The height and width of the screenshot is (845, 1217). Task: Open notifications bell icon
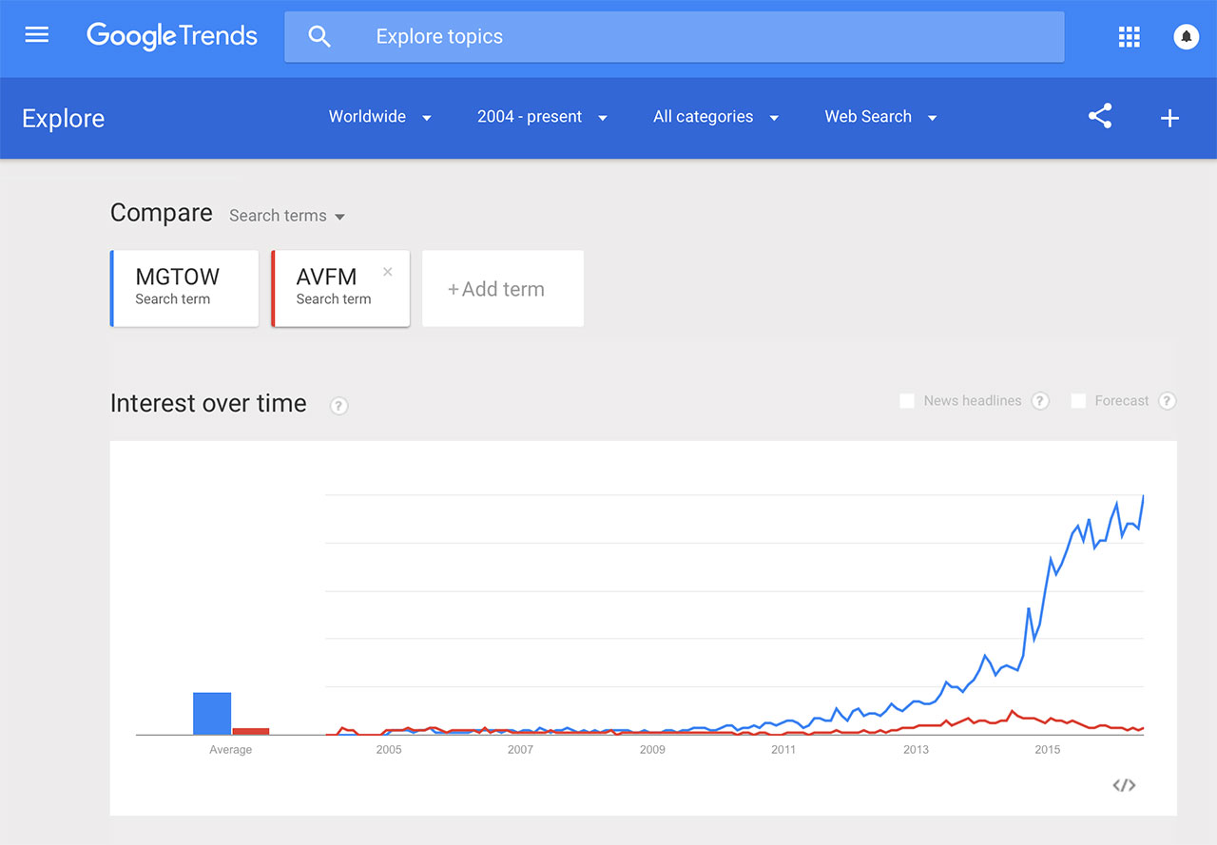pyautogui.click(x=1186, y=37)
